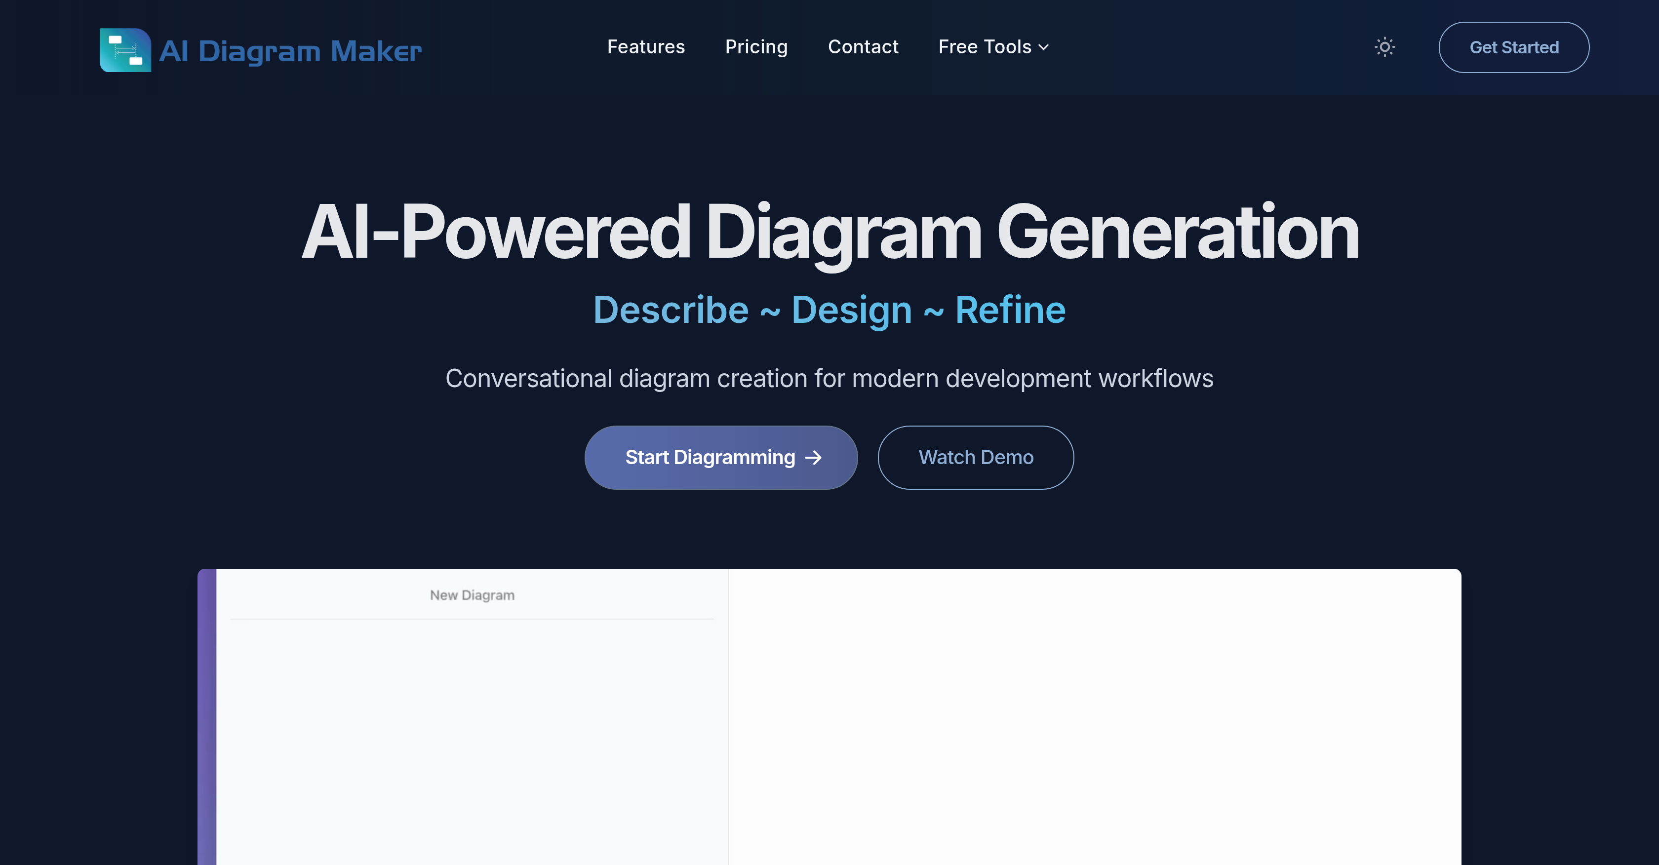Click the New Diagram panel header
The height and width of the screenshot is (865, 1659).
[x=472, y=595]
